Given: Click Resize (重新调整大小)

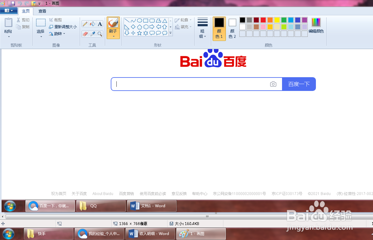Looking at the screenshot, I should tap(63, 27).
